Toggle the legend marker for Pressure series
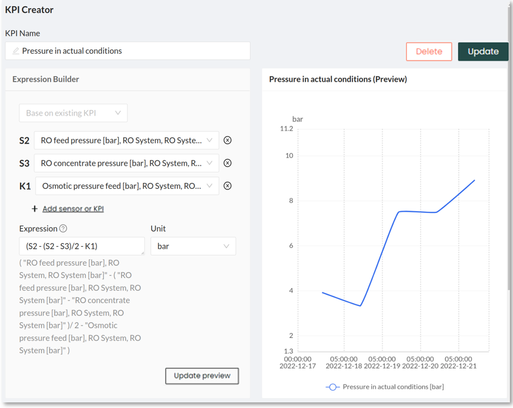Screen dimensions: 513x408 click(332, 387)
